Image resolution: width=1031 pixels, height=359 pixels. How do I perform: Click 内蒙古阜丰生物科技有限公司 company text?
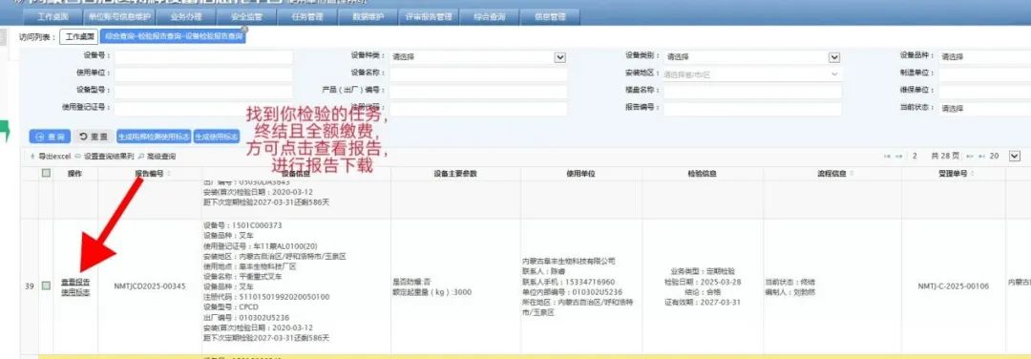pyautogui.click(x=568, y=261)
